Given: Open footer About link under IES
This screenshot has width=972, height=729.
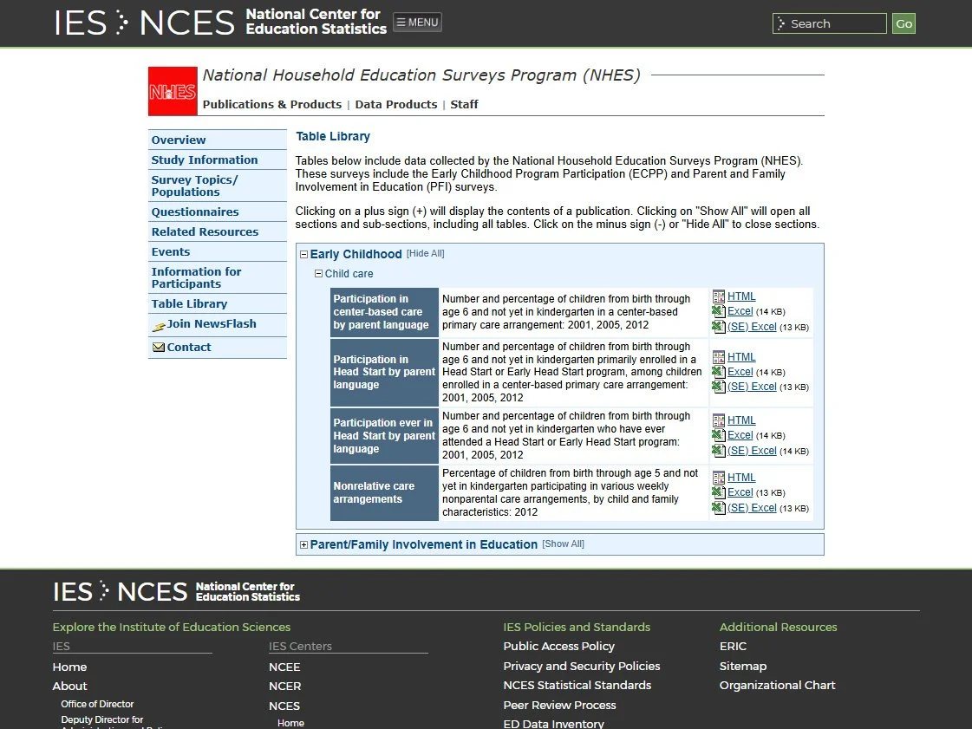Looking at the screenshot, I should [70, 687].
